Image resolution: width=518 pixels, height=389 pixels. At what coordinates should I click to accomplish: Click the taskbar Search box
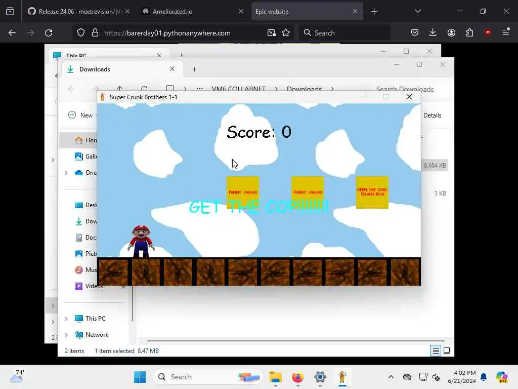click(207, 377)
